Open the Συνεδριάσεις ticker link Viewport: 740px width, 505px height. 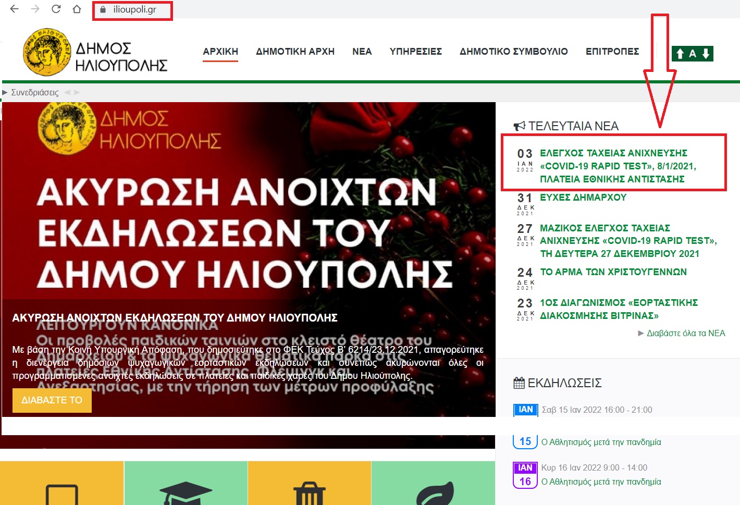[x=35, y=92]
